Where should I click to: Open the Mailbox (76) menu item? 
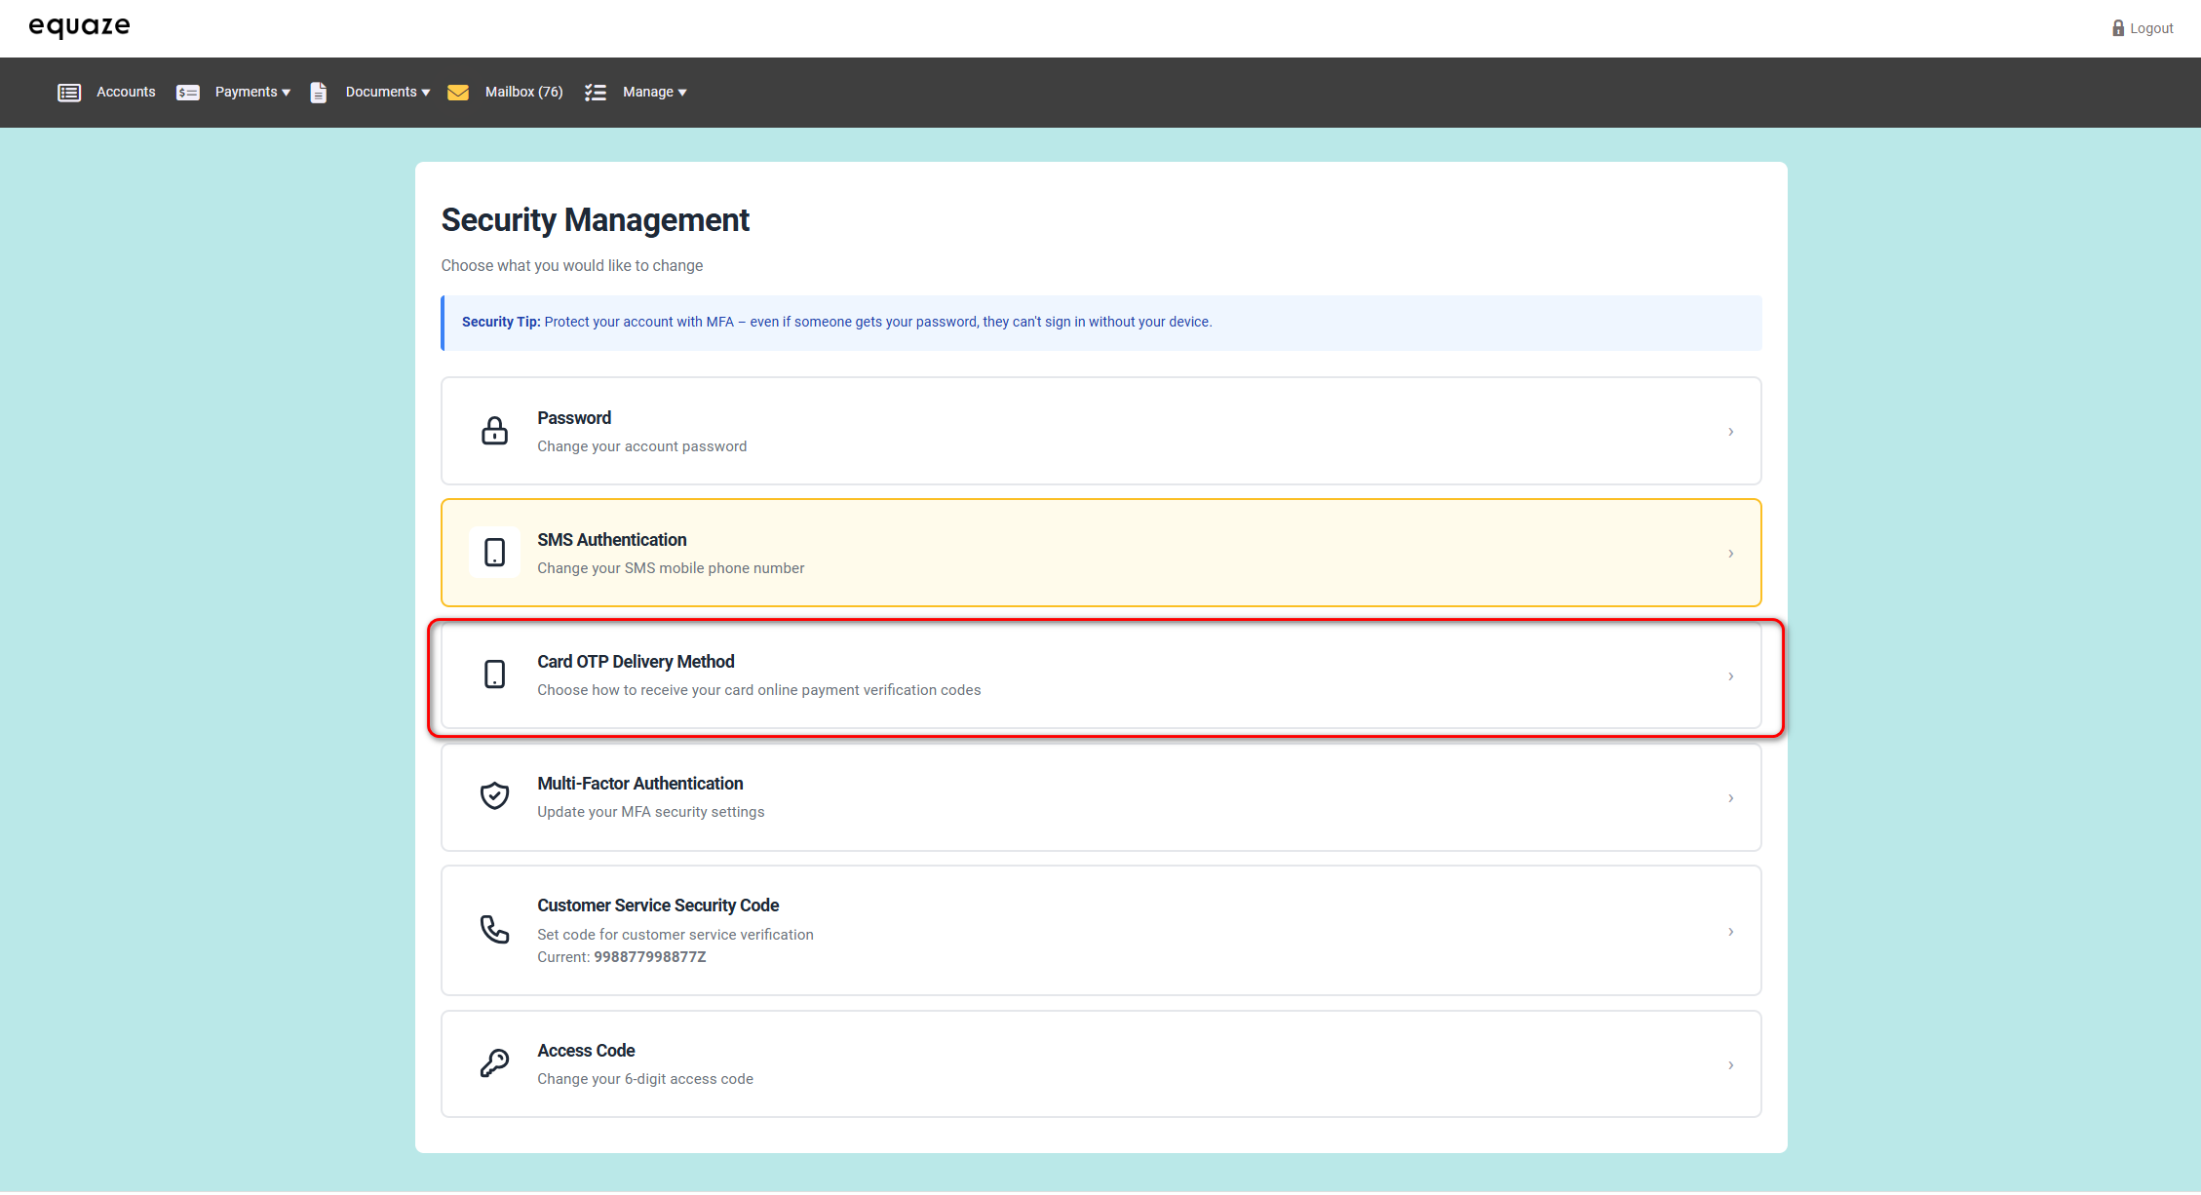coord(523,93)
